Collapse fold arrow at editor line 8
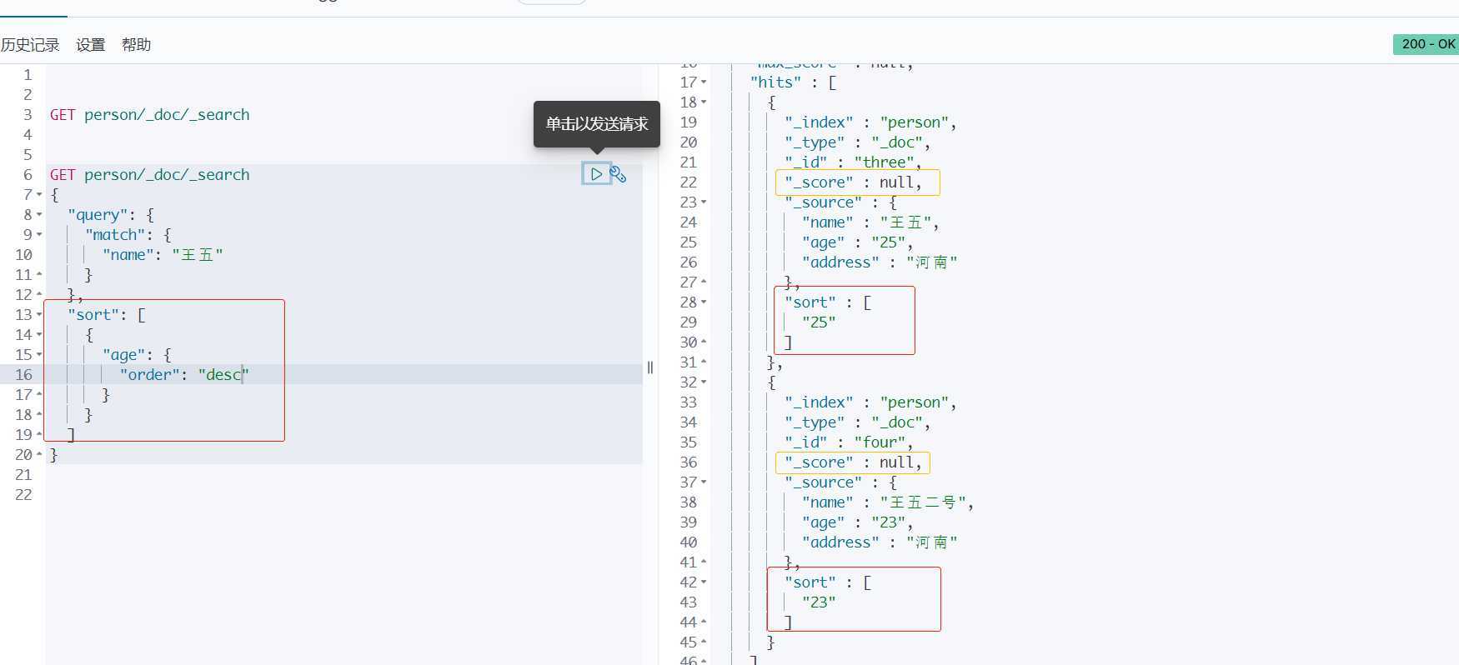Image resolution: width=1459 pixels, height=665 pixels. (x=39, y=215)
